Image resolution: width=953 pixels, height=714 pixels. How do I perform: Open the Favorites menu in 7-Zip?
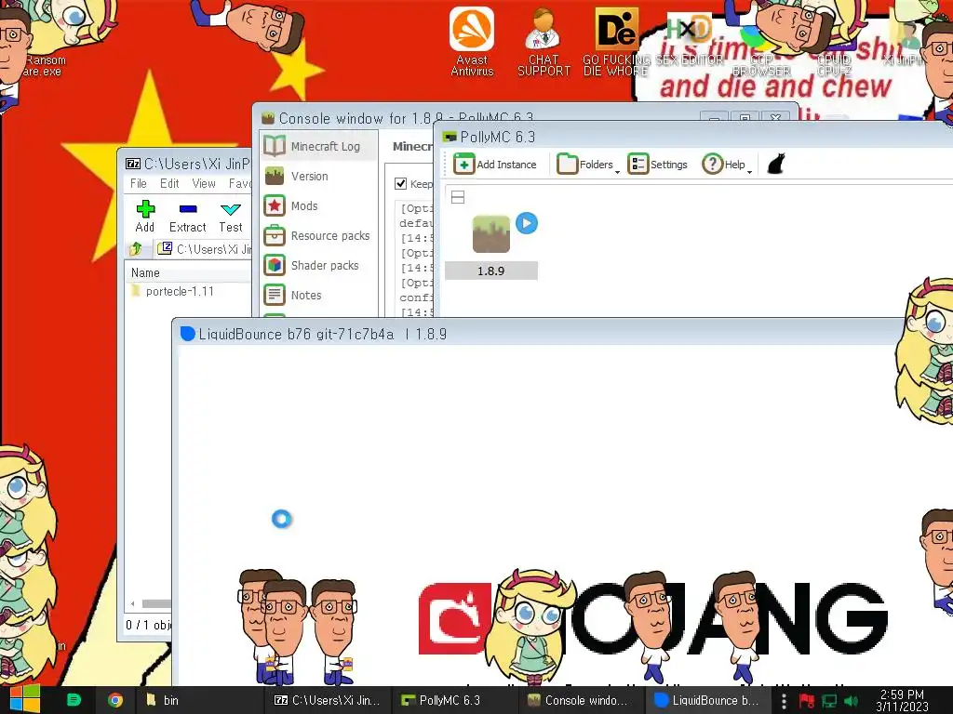(x=241, y=183)
